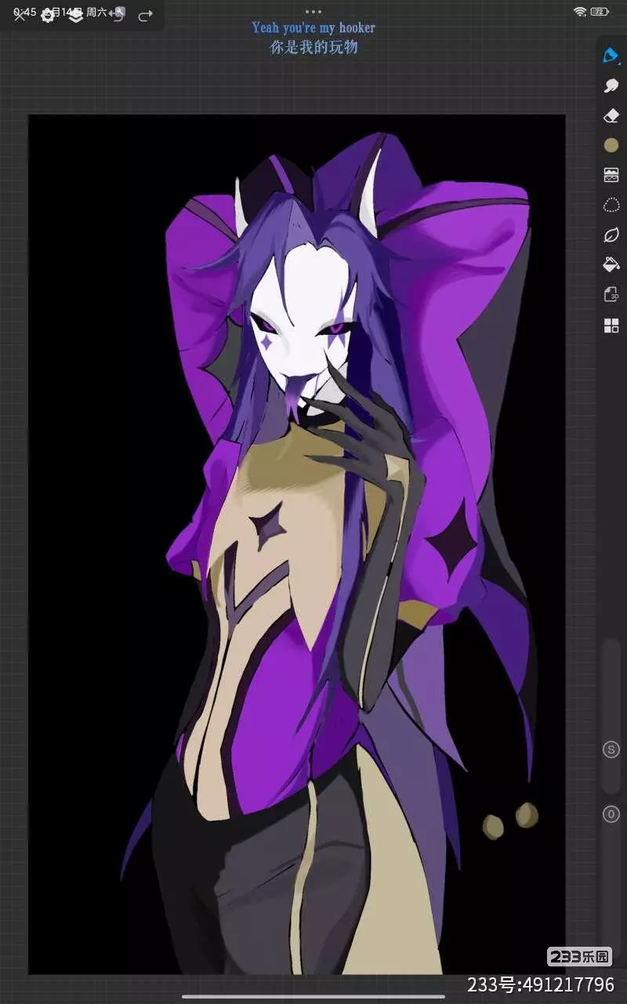Undo the last stroke
Image resolution: width=627 pixels, height=1004 pixels.
(x=117, y=16)
